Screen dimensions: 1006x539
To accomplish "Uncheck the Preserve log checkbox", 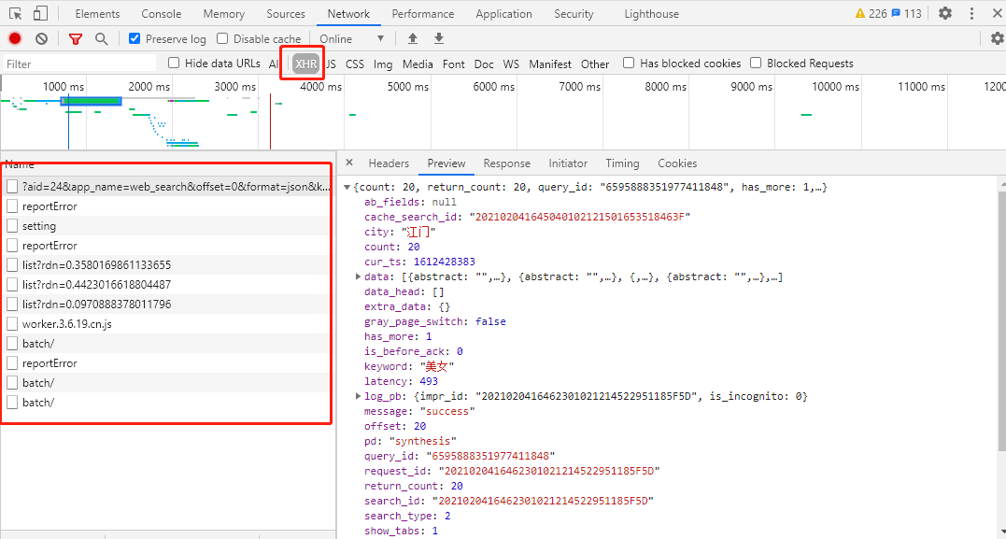I will pos(135,38).
